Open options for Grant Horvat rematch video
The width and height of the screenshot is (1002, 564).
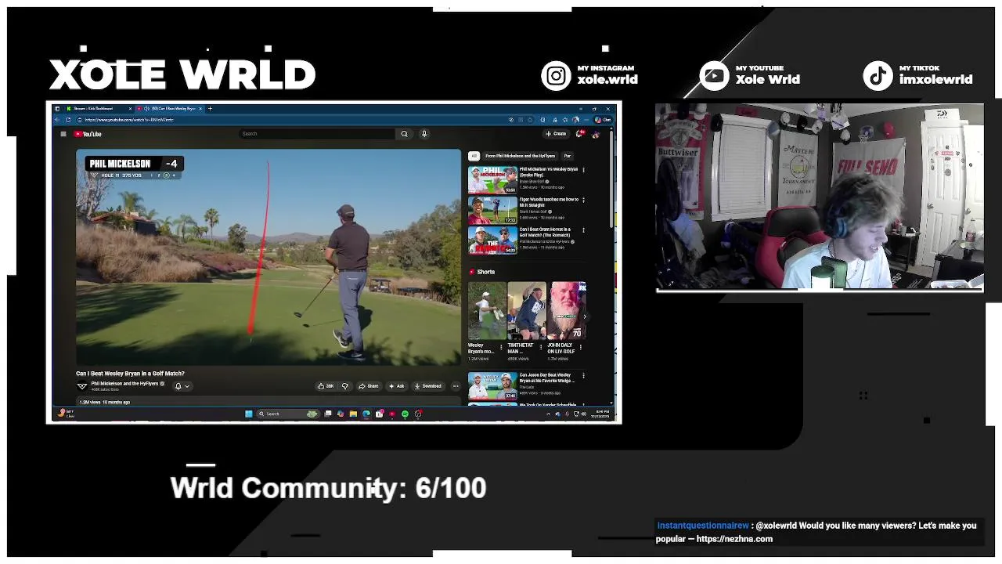[x=583, y=231]
